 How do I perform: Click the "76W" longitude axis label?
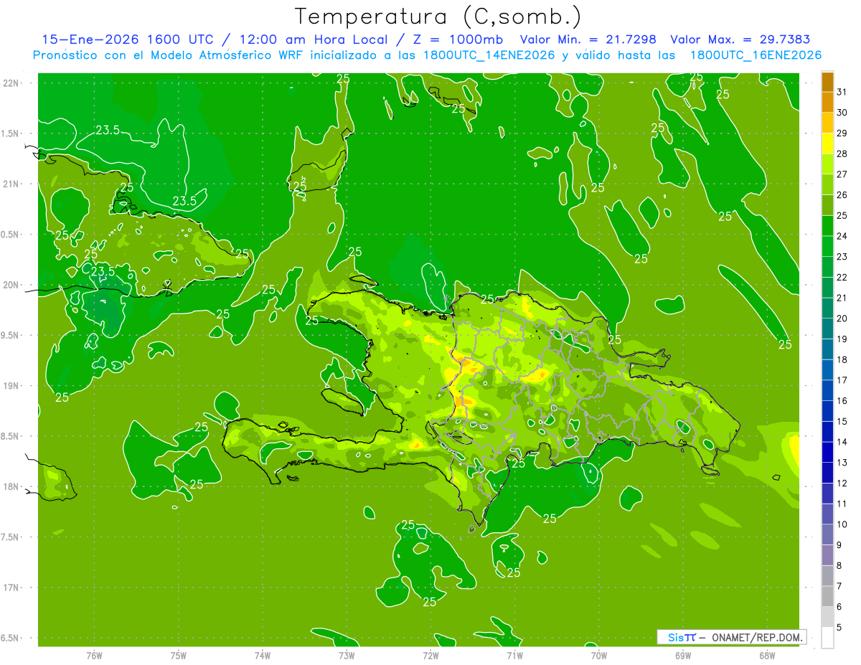point(94,655)
